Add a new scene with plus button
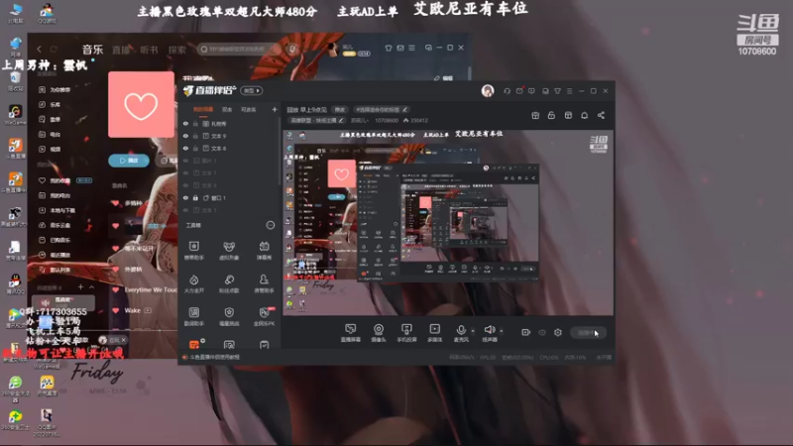Viewport: 793px width, 446px height. pyautogui.click(x=275, y=109)
